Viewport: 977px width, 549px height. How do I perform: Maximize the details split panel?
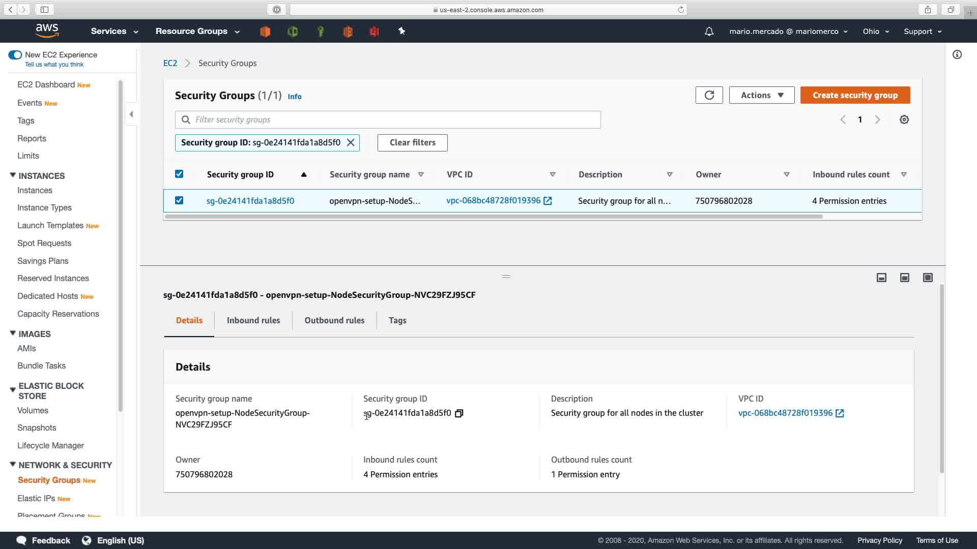[927, 278]
